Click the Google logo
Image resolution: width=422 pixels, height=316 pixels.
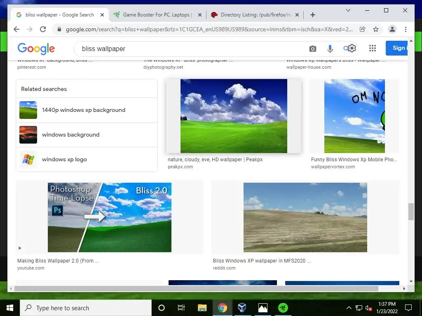click(36, 49)
